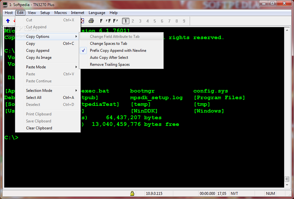The width and height of the screenshot is (294, 199).
Task: Select session 2 toolbar button
Action: 133,21
